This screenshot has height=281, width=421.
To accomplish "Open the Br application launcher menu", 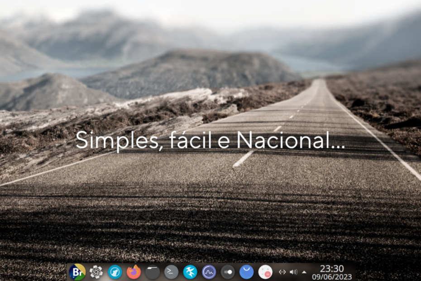I will click(77, 272).
